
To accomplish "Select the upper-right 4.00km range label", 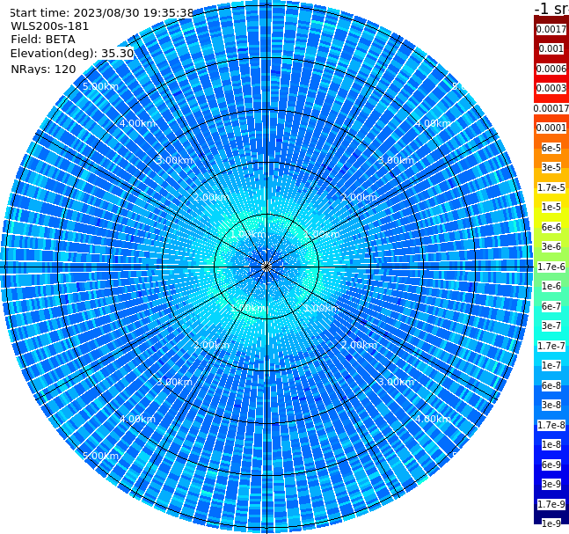I will click(433, 123).
